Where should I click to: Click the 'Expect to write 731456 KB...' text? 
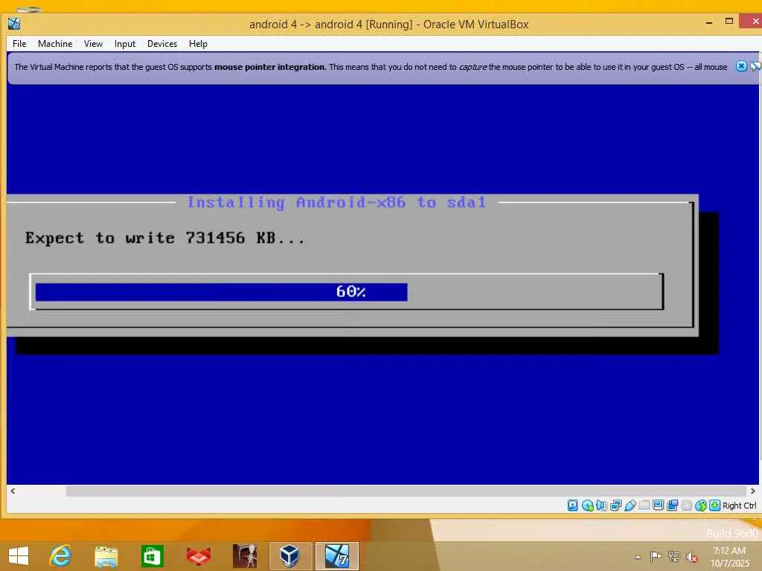pyautogui.click(x=164, y=238)
